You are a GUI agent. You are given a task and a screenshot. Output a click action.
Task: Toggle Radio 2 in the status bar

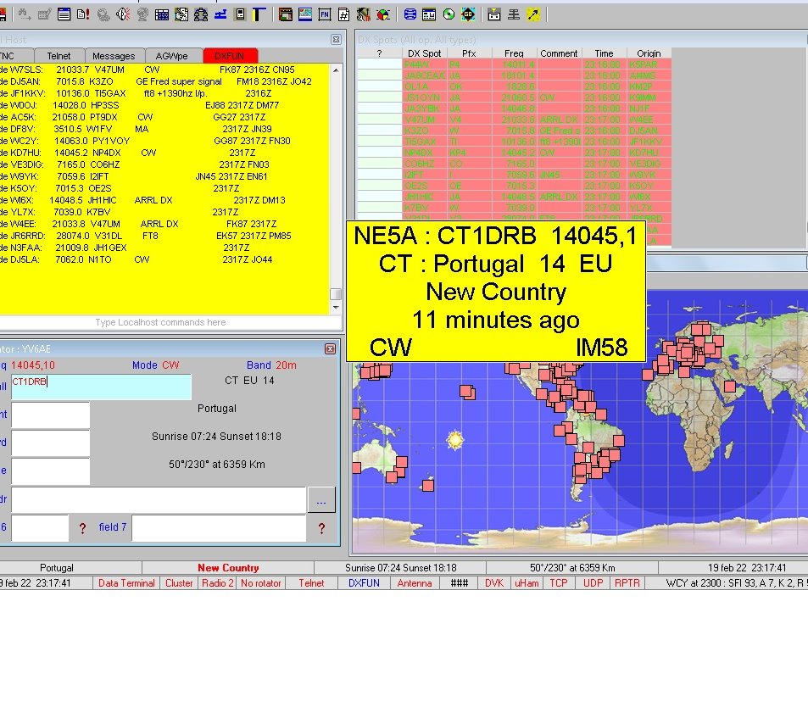point(217,582)
